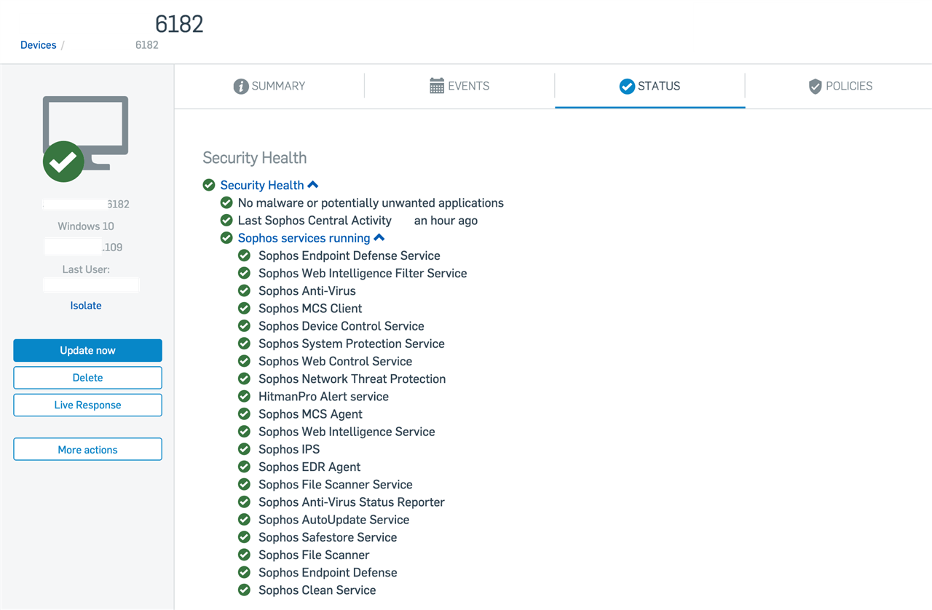Collapse the Security Health section chevron

[x=313, y=185]
